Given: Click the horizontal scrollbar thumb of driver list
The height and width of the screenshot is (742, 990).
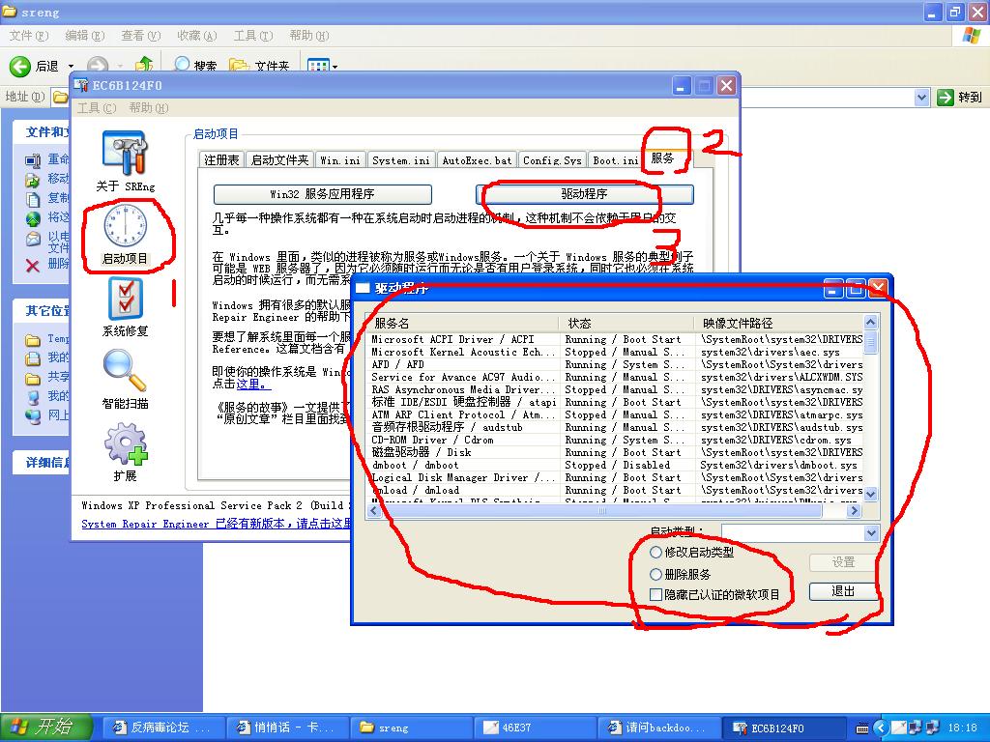Looking at the screenshot, I should [602, 511].
